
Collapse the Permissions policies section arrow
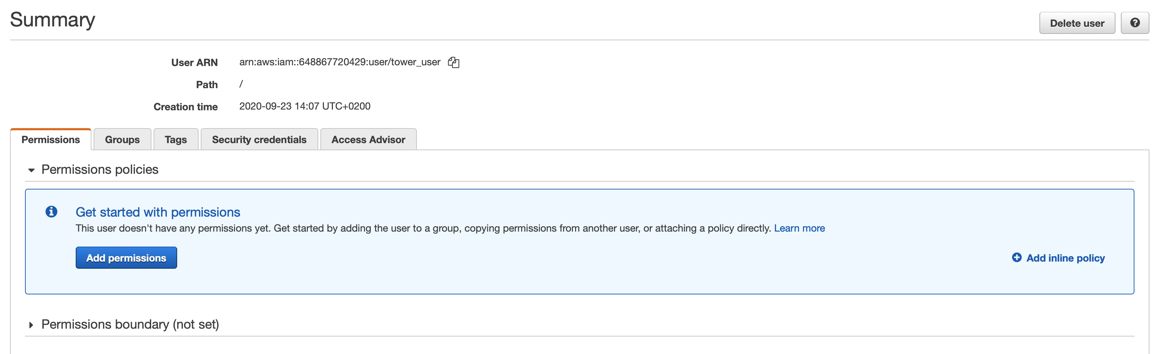click(x=31, y=170)
